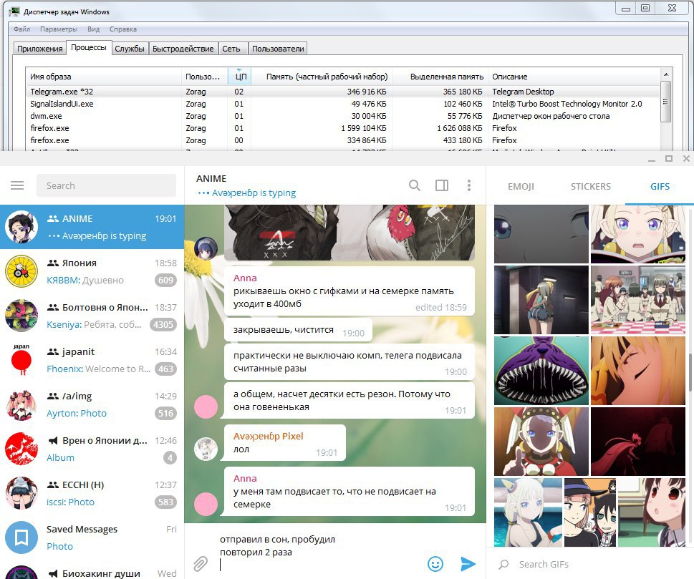Viewport: 694px width, 579px height.
Task: Open the Параметры menu in Task Manager
Action: (x=59, y=29)
